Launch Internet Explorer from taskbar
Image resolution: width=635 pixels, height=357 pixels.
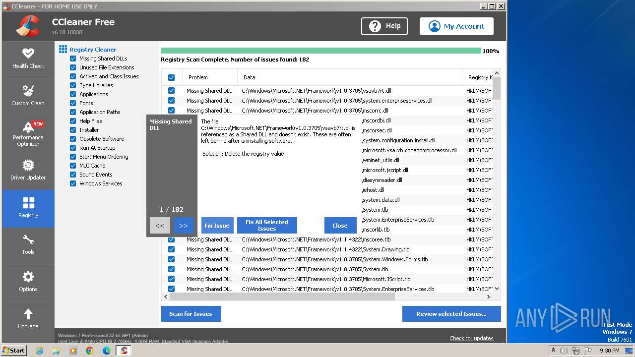[x=39, y=351]
